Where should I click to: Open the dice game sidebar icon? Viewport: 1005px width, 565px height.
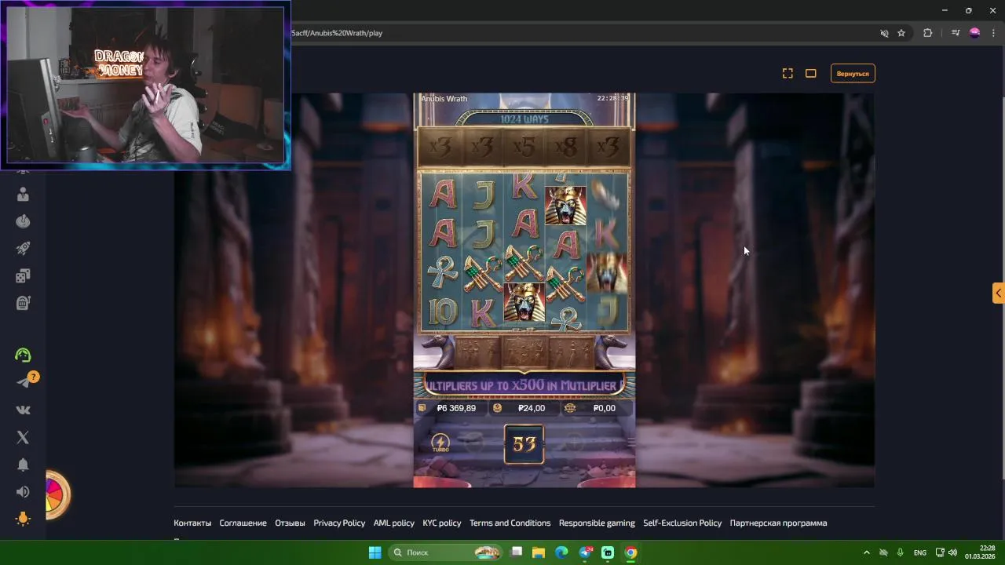pyautogui.click(x=23, y=275)
